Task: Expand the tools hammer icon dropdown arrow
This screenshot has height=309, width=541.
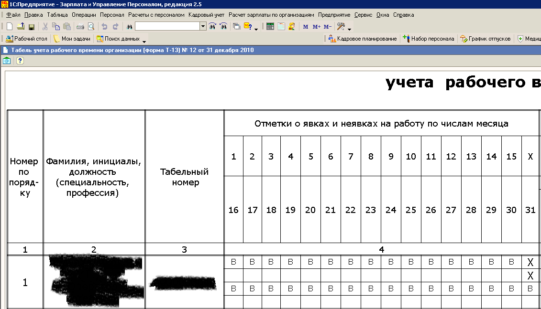Action: pyautogui.click(x=350, y=29)
